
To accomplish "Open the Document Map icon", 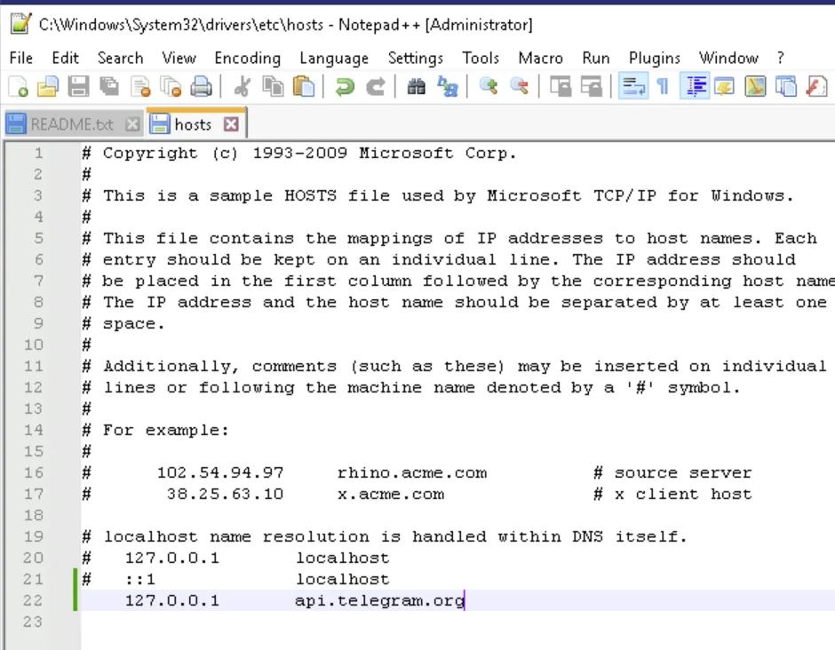I will pos(756,86).
